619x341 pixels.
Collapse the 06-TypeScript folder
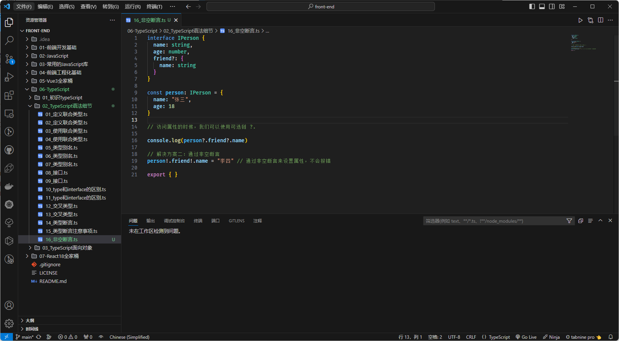click(x=54, y=89)
